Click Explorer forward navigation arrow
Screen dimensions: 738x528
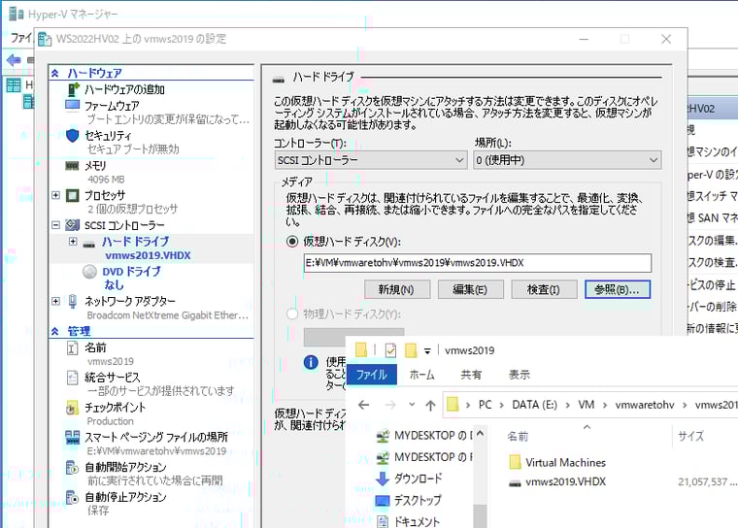tap(390, 405)
